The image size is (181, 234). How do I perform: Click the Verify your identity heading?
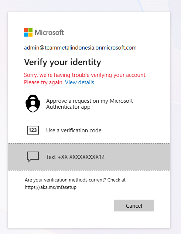(x=62, y=62)
